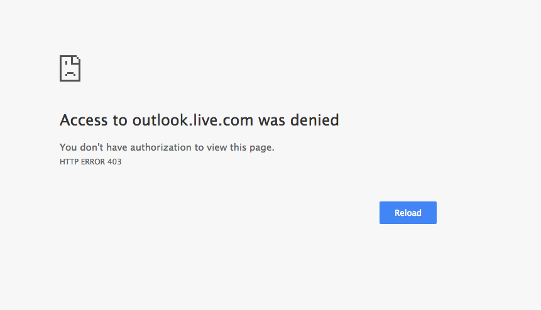Click the word "ERROR" in the error line

pyautogui.click(x=93, y=162)
